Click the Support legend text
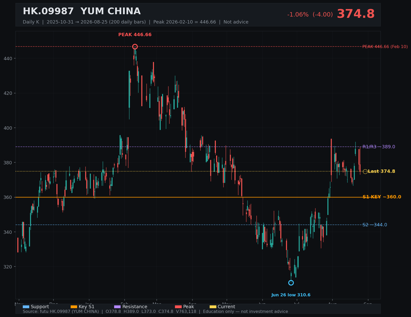411x317 pixels. pyautogui.click(x=40, y=307)
